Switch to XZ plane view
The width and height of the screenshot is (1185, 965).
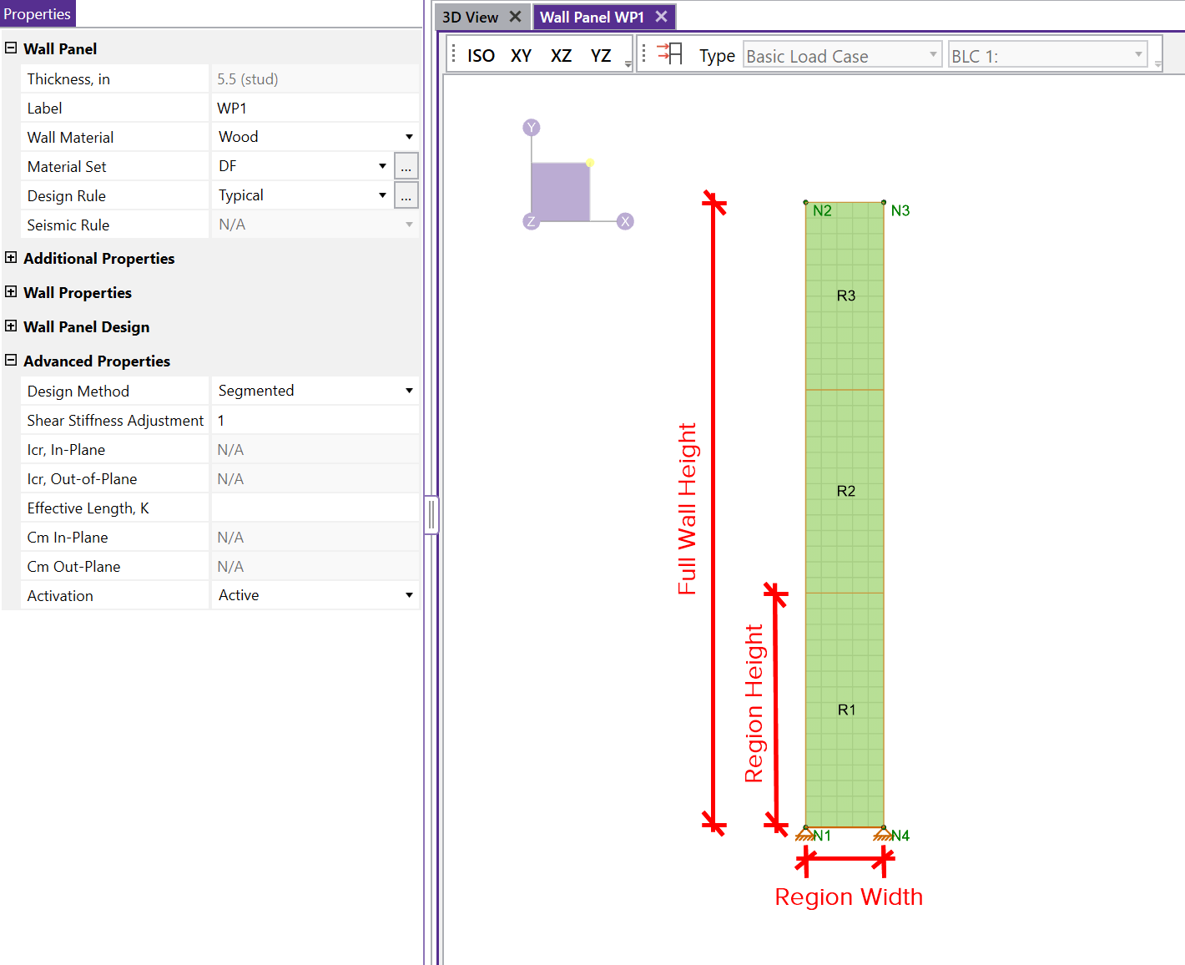point(561,56)
